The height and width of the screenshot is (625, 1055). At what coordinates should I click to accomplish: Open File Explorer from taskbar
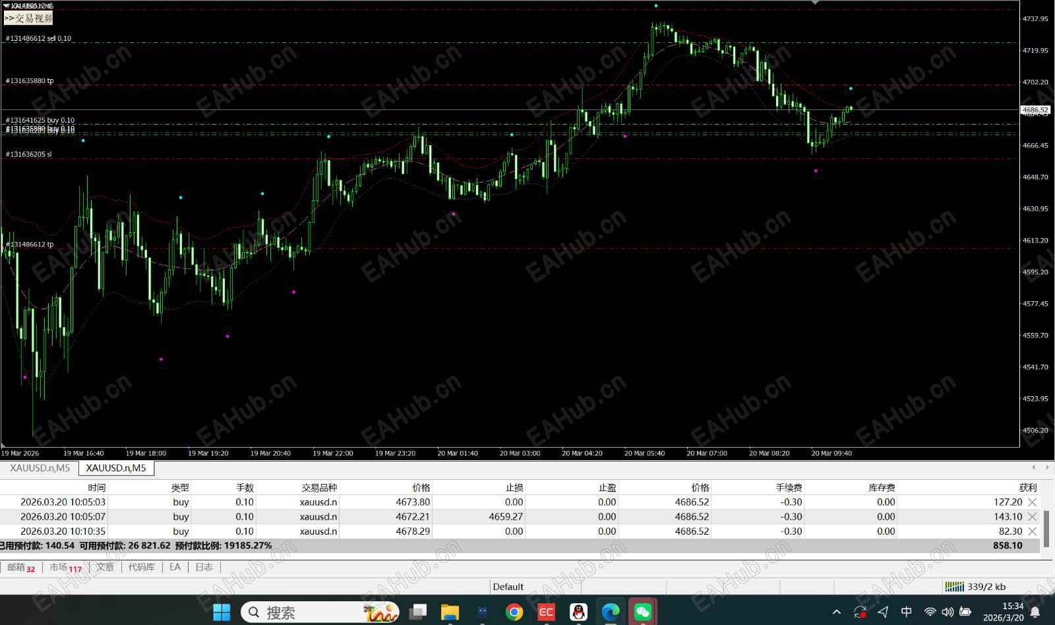tap(450, 612)
